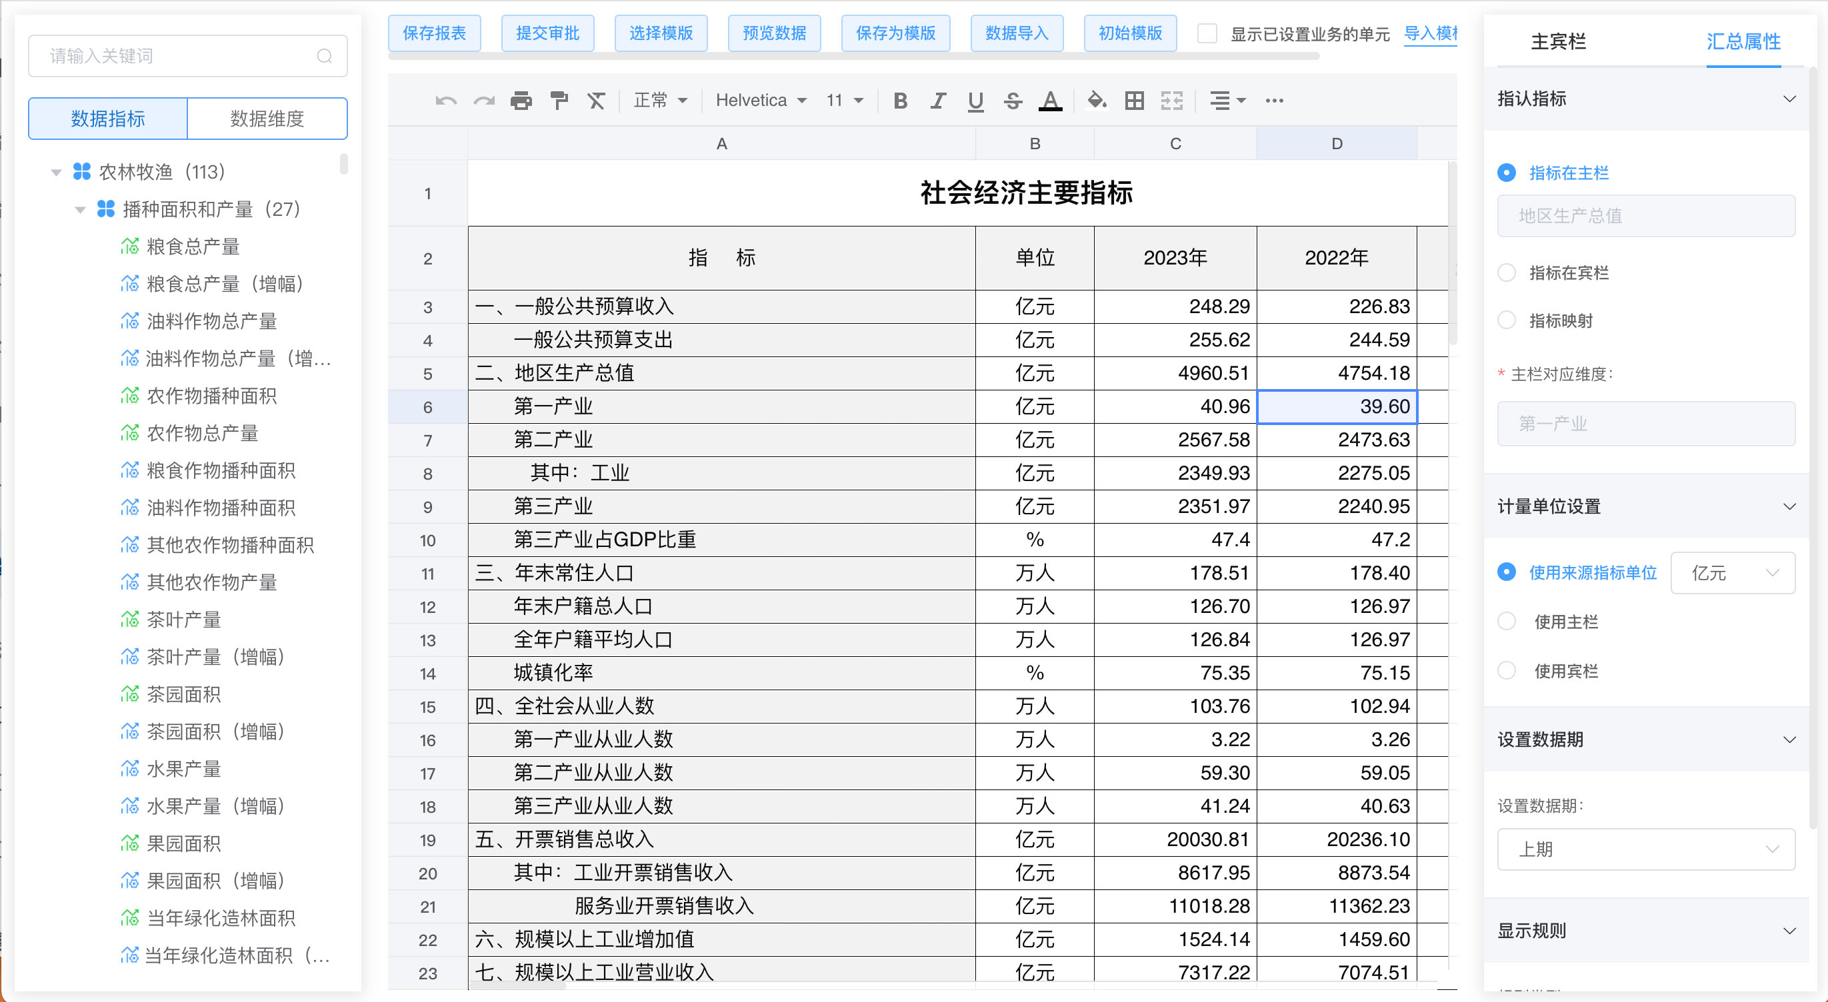Enable 显示已设置业务的单元 checkbox
1828x1002 pixels.
coord(1207,33)
